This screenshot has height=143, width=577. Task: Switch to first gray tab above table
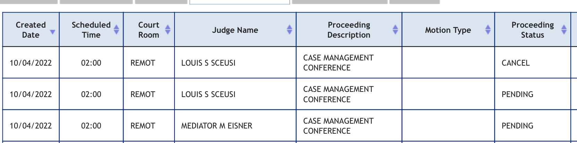(29, 2)
